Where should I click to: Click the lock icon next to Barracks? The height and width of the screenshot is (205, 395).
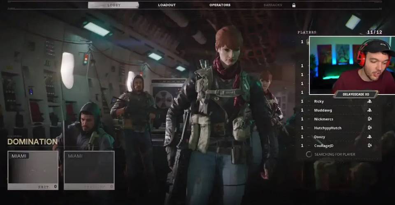tap(294, 5)
